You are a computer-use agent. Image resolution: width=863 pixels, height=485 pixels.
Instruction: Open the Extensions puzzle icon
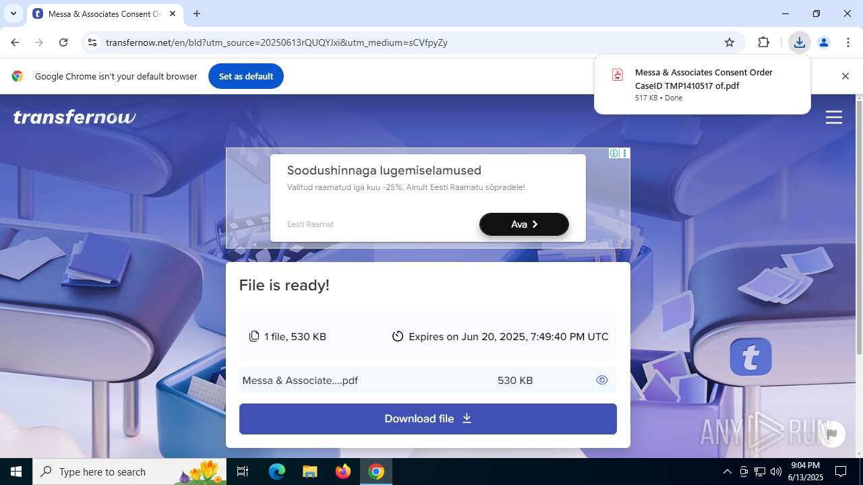click(x=763, y=42)
